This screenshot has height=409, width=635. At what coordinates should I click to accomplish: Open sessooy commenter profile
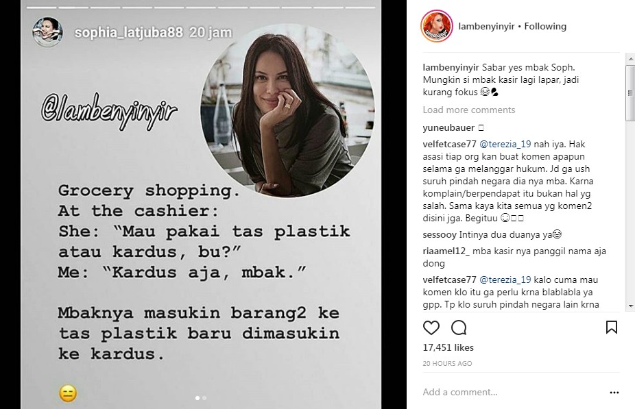(440, 234)
